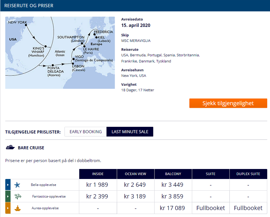Click the Sjekk tilgjengelighet button
The width and height of the screenshot is (270, 217).
[x=228, y=103]
